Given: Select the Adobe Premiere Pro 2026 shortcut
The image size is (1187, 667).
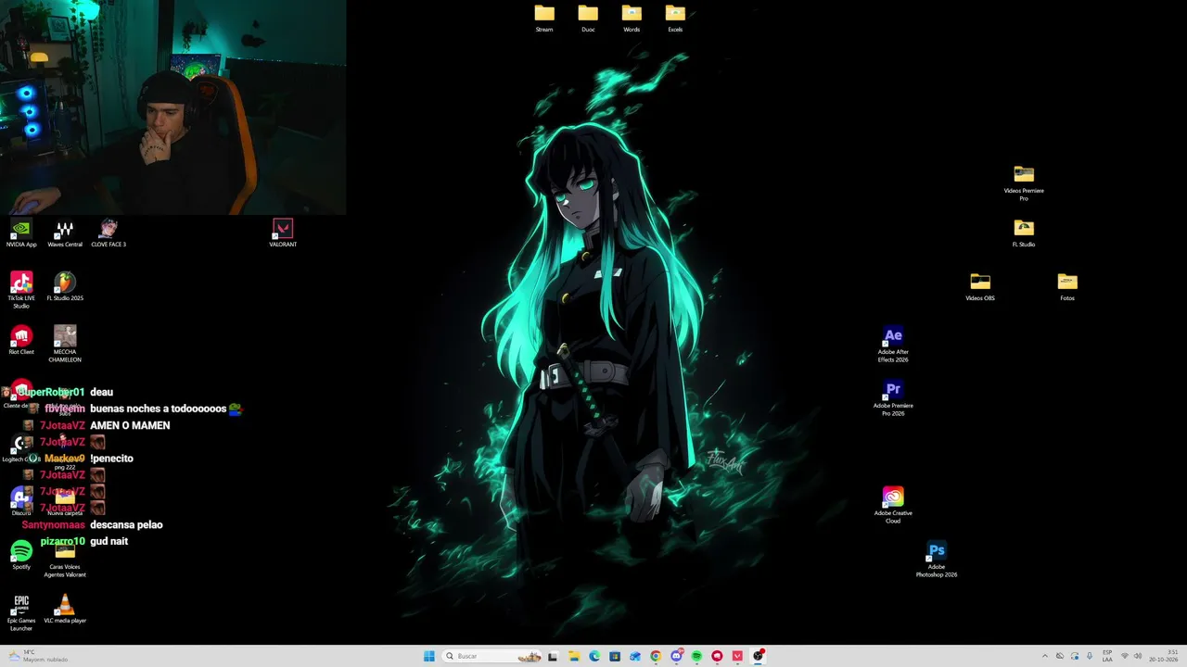Looking at the screenshot, I should [893, 397].
